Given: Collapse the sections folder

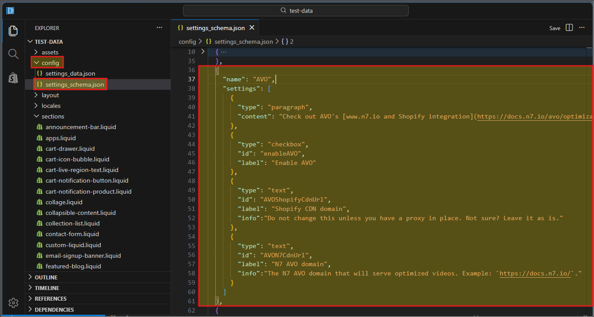Looking at the screenshot, I should 98,116.
